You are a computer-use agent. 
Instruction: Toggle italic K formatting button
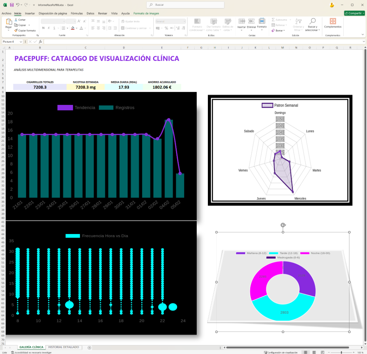49,28
